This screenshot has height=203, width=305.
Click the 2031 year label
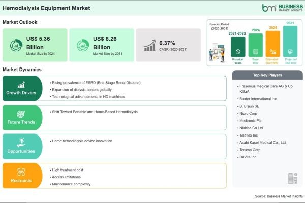[x=290, y=23]
